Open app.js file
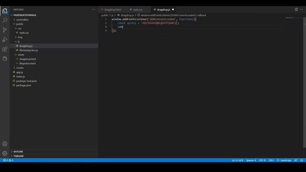This screenshot has height=172, width=306. tap(20, 72)
